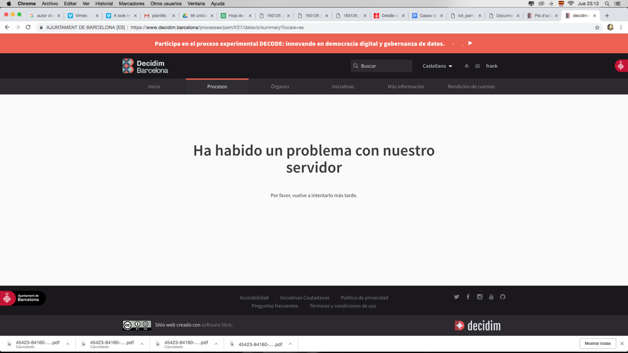The width and height of the screenshot is (628, 353).
Task: Open the Twitter icon in footer
Action: [456, 297]
